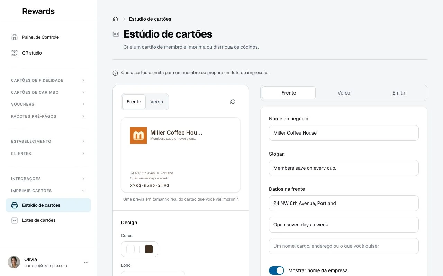443x276 pixels.
Task: Click the refresh preview icon
Action: 233,102
